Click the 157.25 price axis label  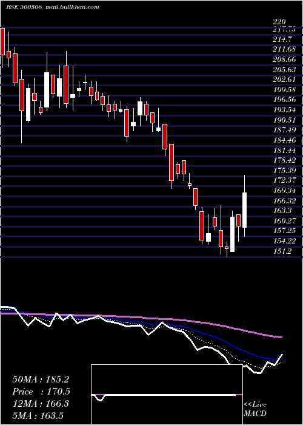(x=284, y=231)
